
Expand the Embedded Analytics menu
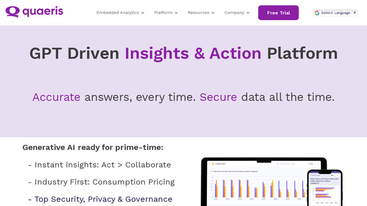tap(118, 13)
